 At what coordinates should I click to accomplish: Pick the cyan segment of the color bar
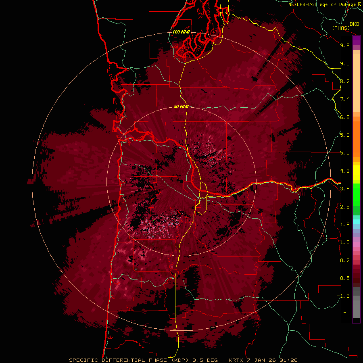click(x=356, y=222)
